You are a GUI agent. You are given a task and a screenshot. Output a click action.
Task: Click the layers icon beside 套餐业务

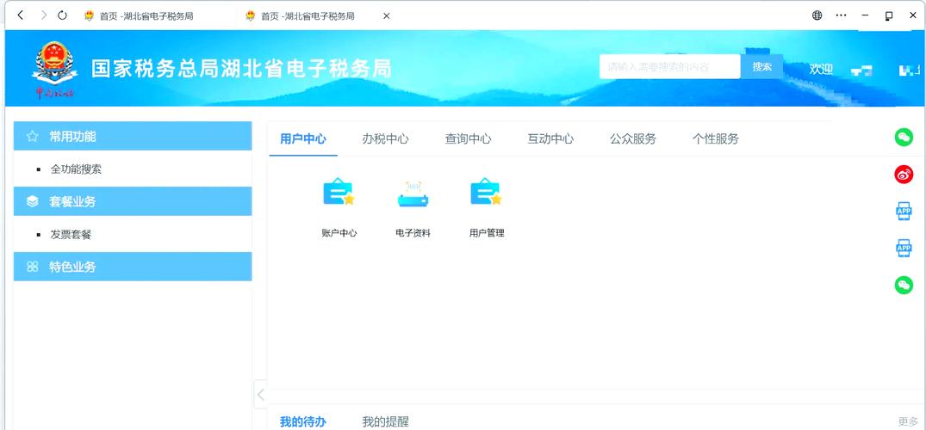33,202
